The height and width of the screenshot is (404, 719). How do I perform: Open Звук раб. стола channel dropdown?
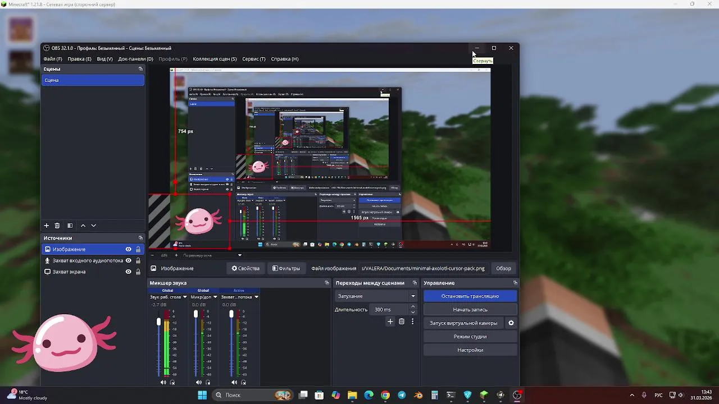185,297
